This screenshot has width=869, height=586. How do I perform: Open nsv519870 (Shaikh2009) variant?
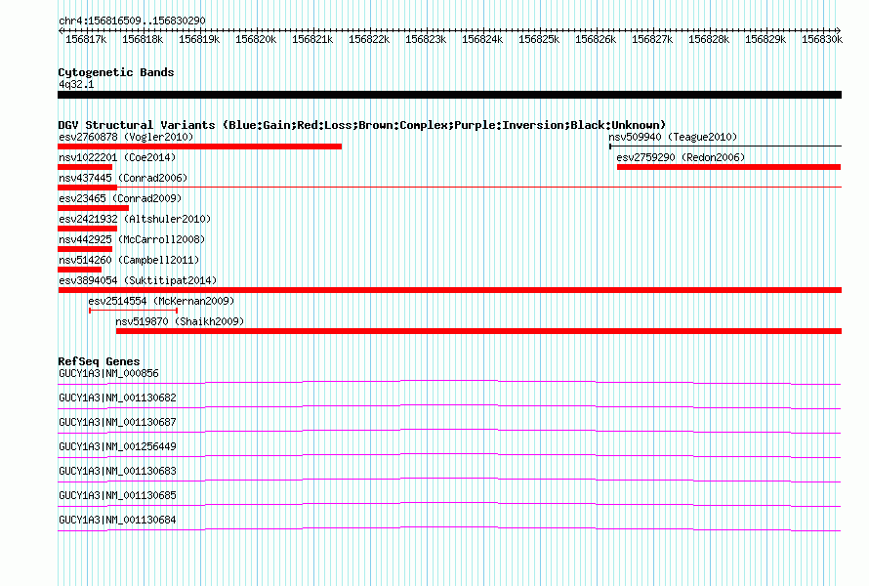pos(180,321)
